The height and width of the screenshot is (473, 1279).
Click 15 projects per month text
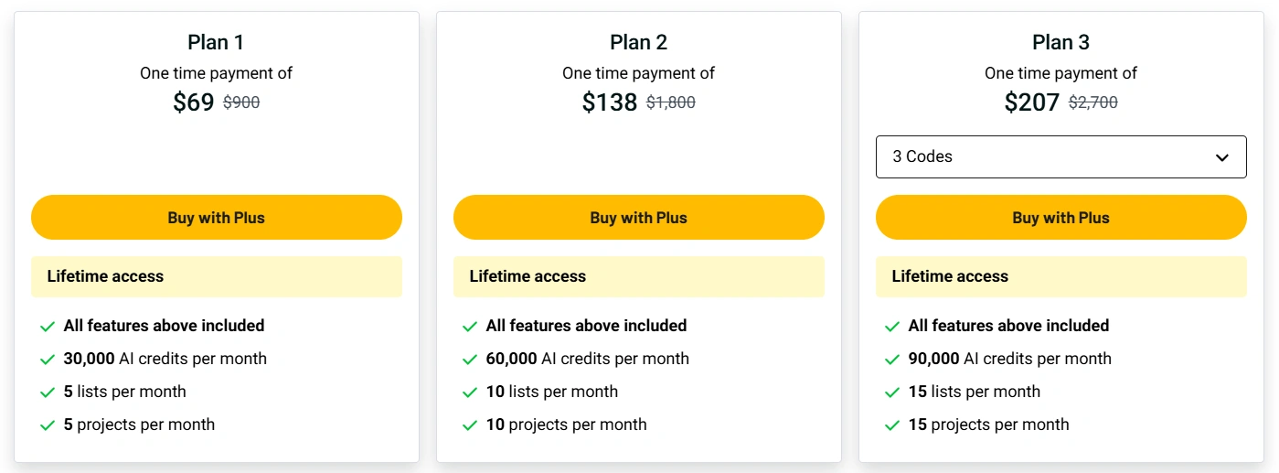[989, 425]
